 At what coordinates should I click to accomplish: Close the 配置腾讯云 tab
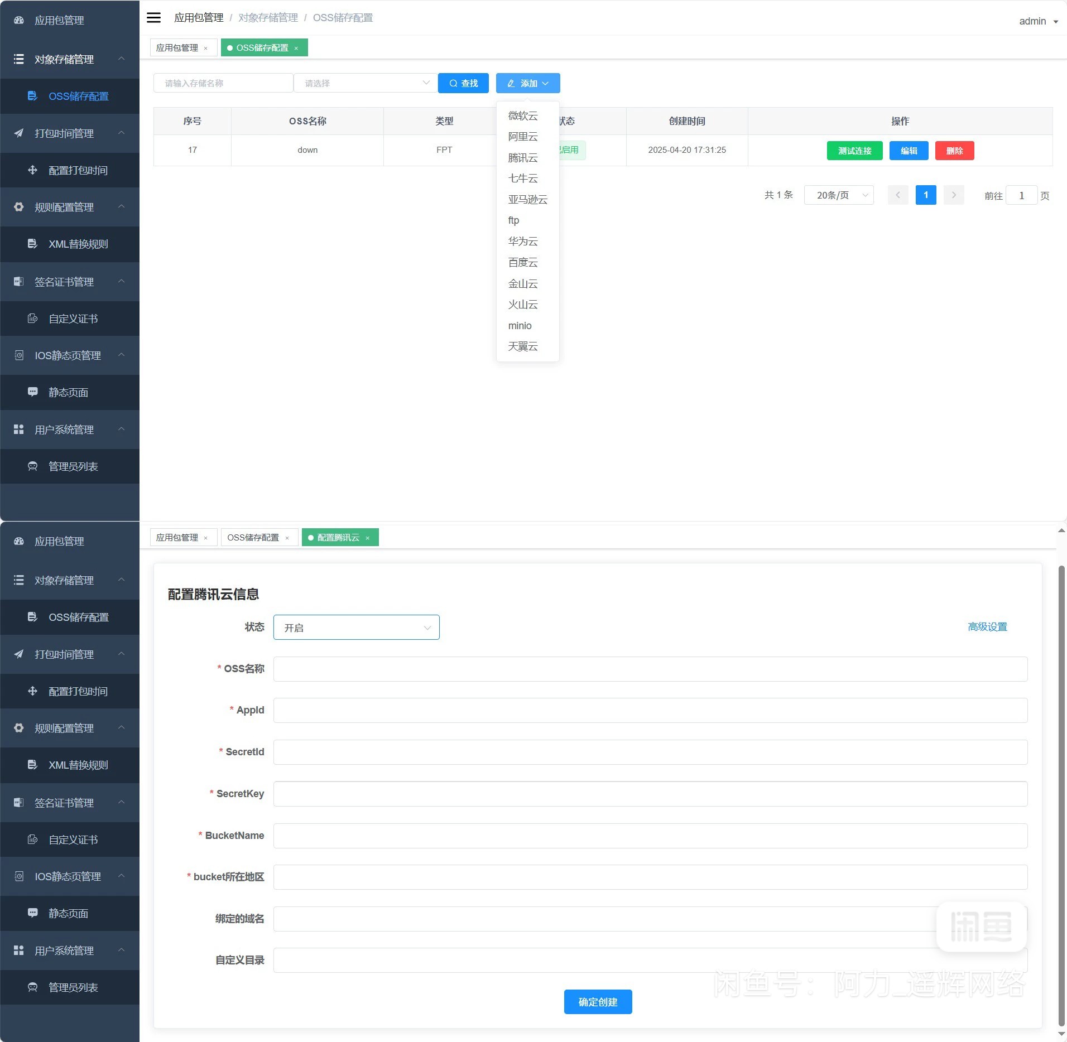(x=368, y=538)
